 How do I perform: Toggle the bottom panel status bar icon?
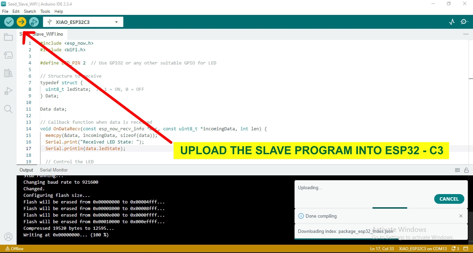466,249
